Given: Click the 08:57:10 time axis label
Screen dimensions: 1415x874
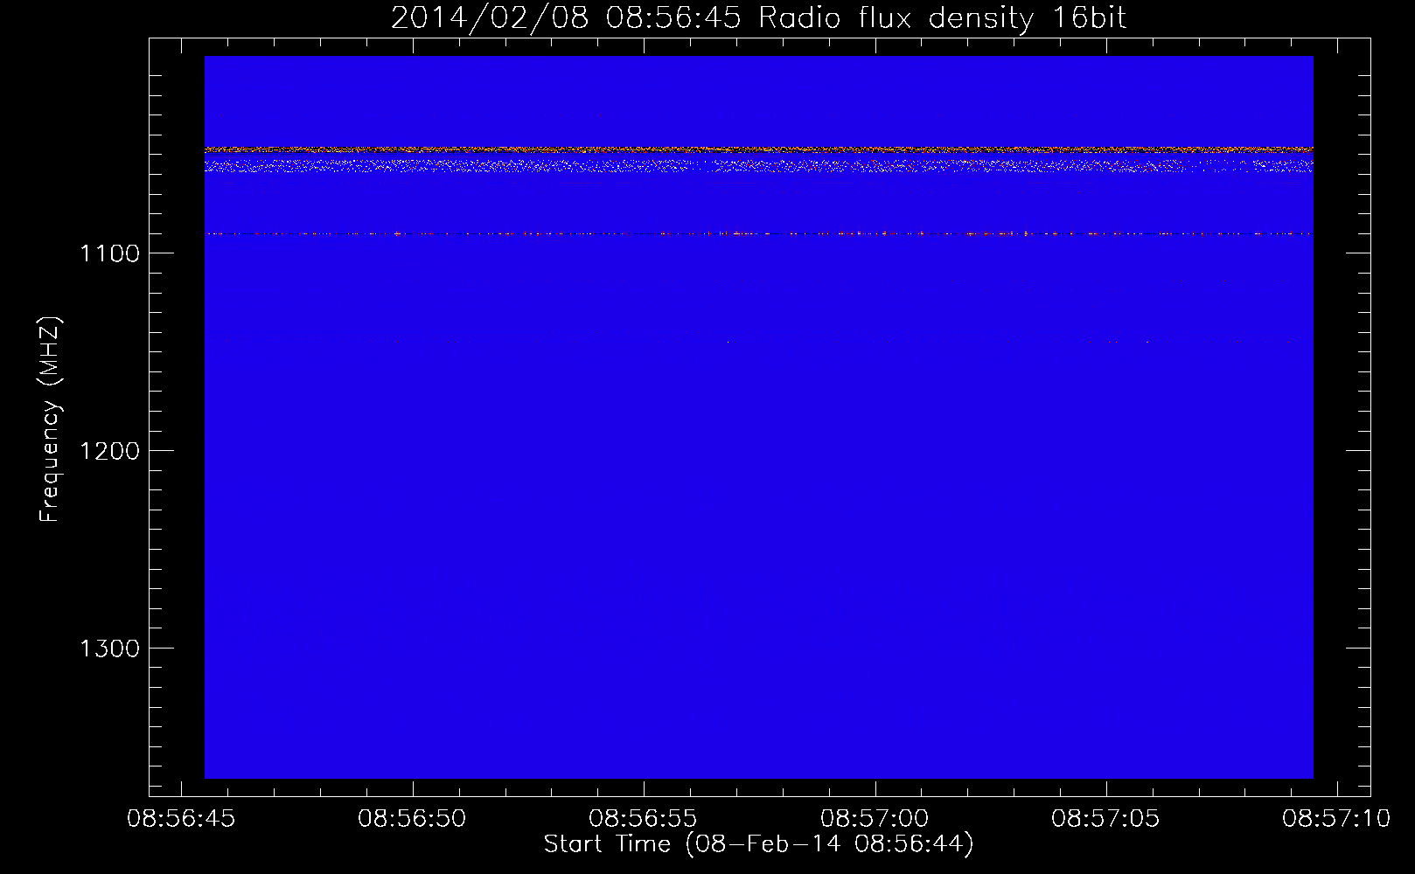Looking at the screenshot, I should [x=1336, y=819].
